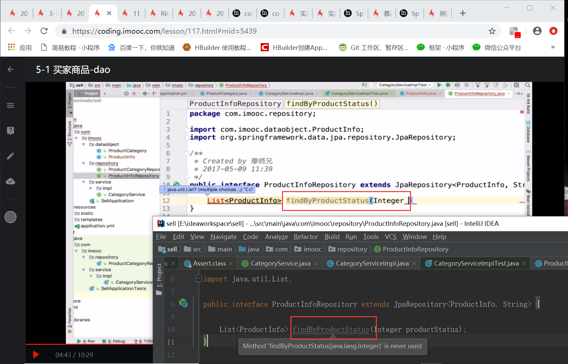Open the HBuilder 使用教程 bookmark
The image size is (568, 364).
point(217,48)
